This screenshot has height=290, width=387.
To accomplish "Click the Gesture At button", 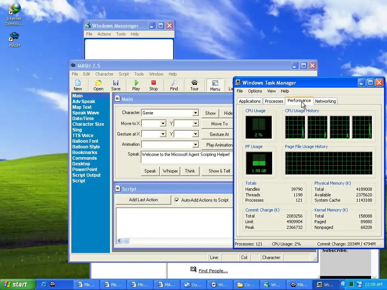I will pos(217,134).
